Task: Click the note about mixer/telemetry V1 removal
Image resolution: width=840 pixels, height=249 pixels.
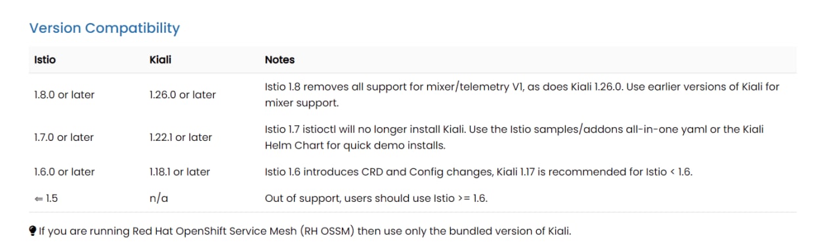Action: pos(522,95)
